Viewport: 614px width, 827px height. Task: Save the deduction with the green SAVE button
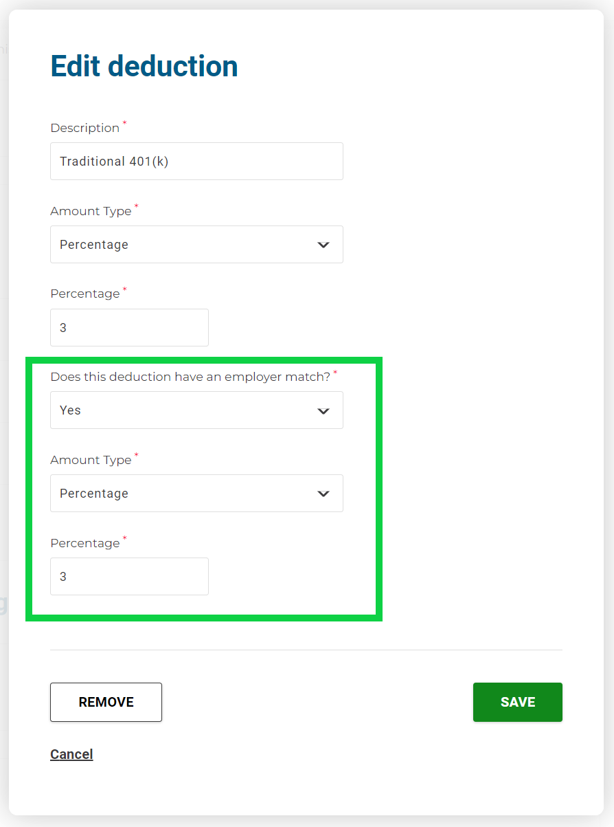(518, 702)
